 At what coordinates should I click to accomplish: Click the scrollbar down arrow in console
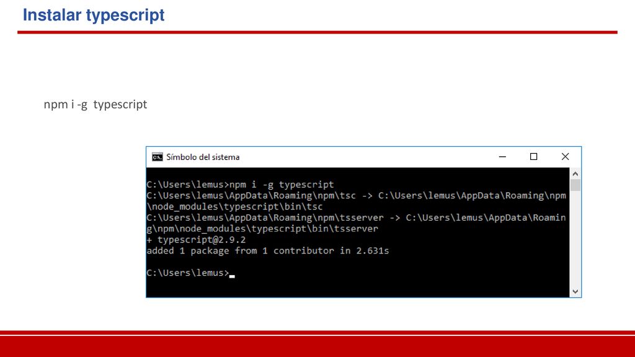click(575, 291)
